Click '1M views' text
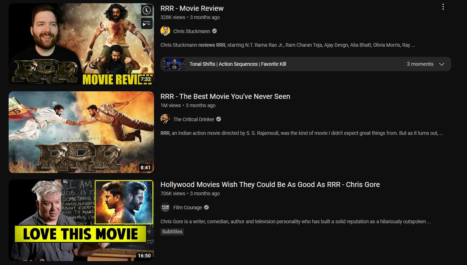 (171, 105)
